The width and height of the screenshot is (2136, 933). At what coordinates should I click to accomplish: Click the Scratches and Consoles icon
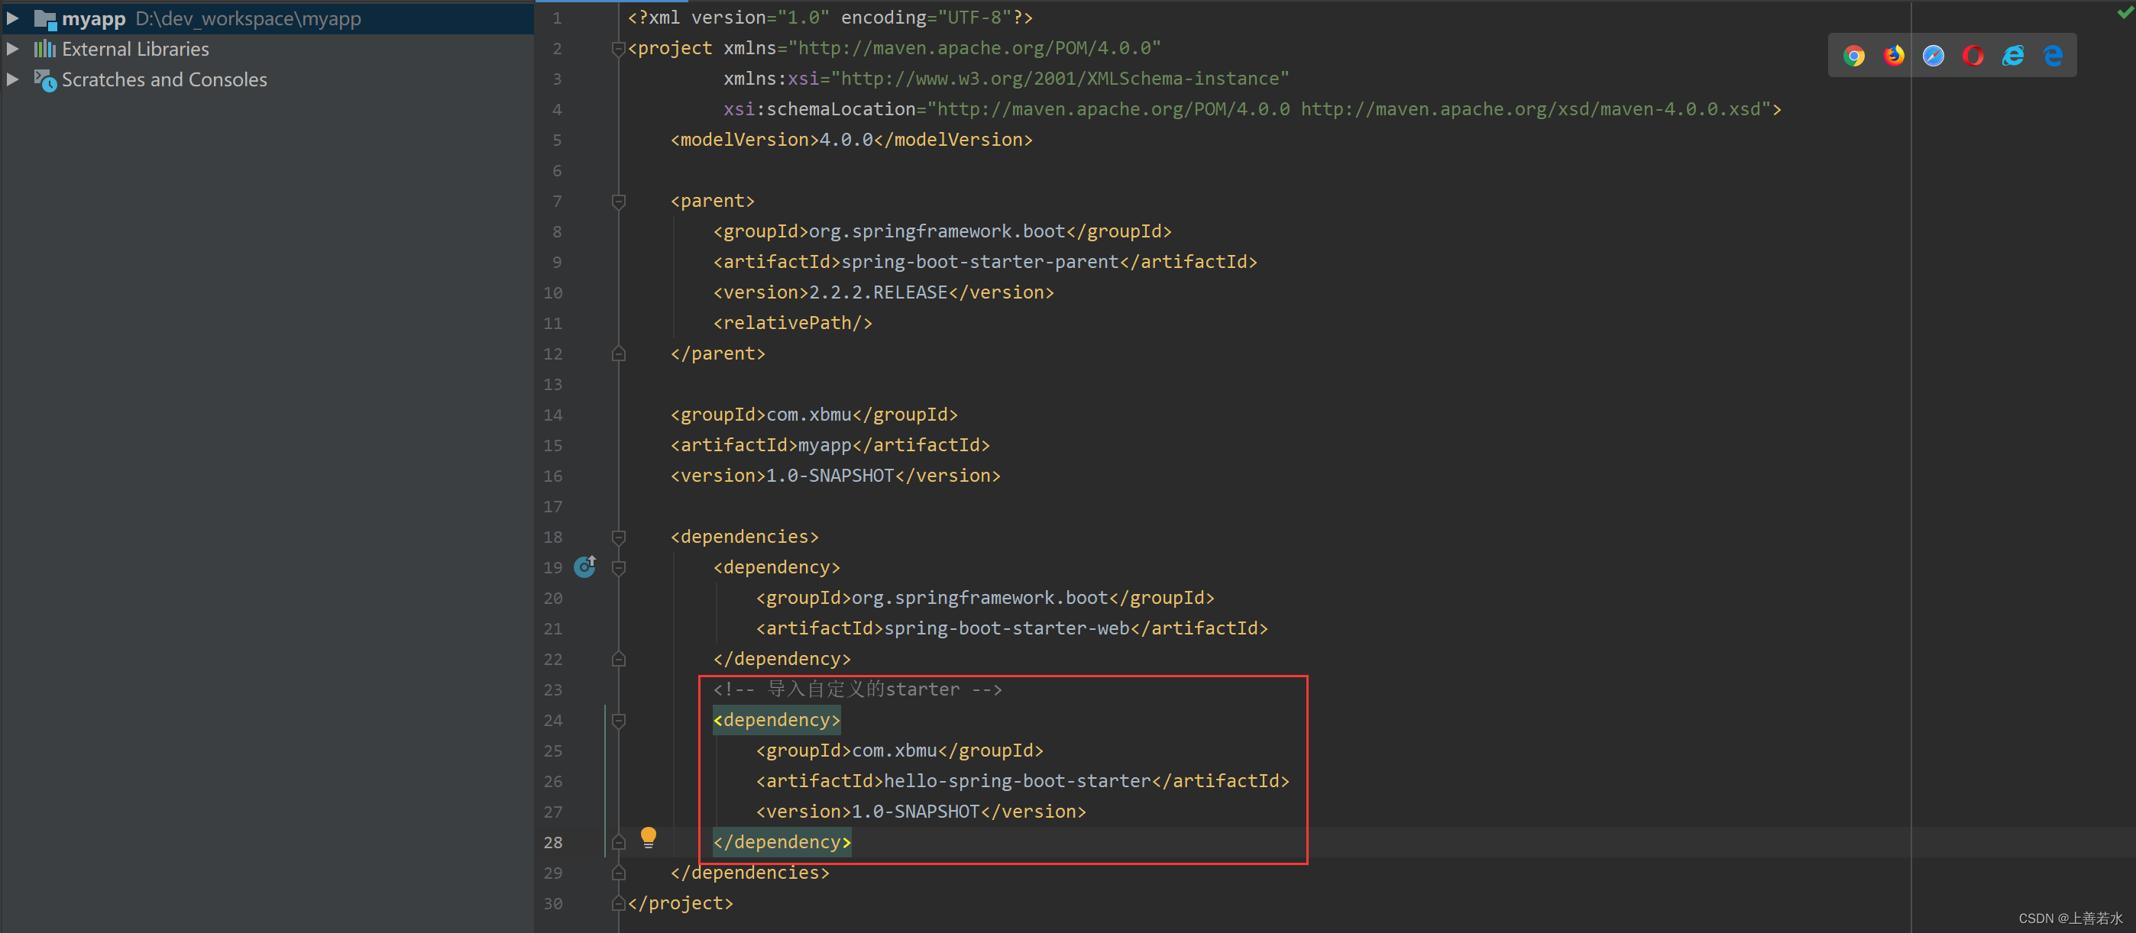click(46, 80)
